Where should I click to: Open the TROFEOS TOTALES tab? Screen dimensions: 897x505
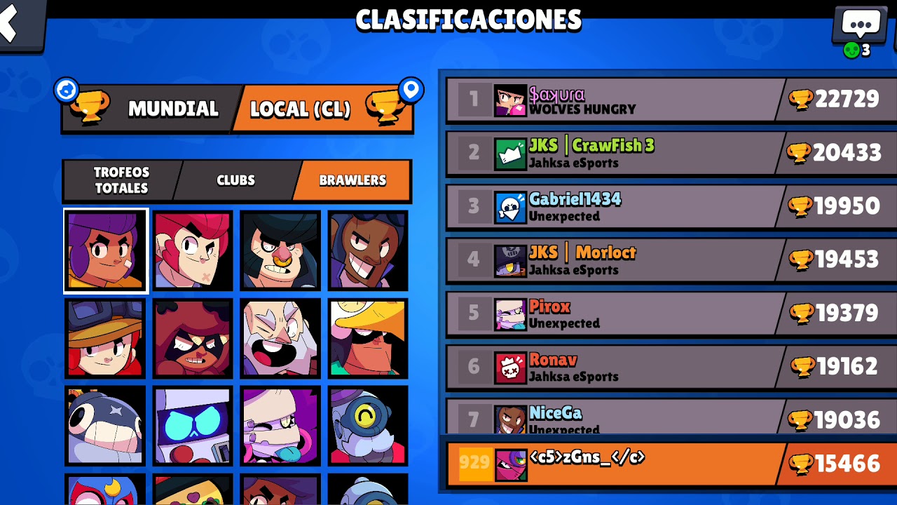click(x=121, y=180)
